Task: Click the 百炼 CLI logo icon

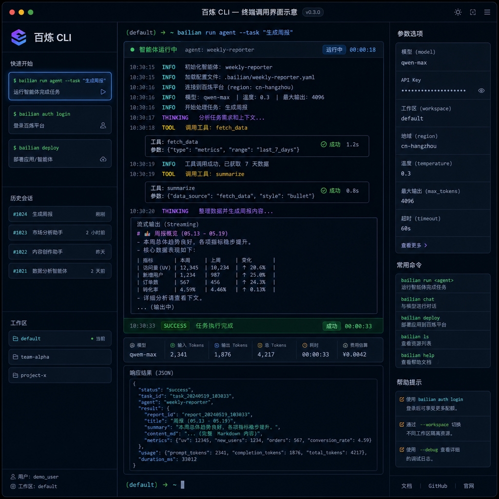Action: (19, 37)
